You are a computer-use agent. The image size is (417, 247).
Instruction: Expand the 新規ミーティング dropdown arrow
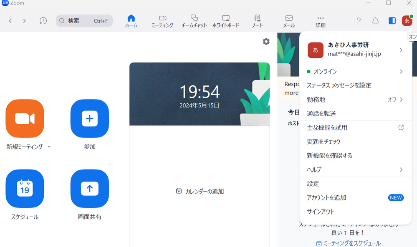point(49,147)
